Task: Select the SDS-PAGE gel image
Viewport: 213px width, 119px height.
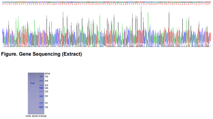Action: (x=36, y=93)
